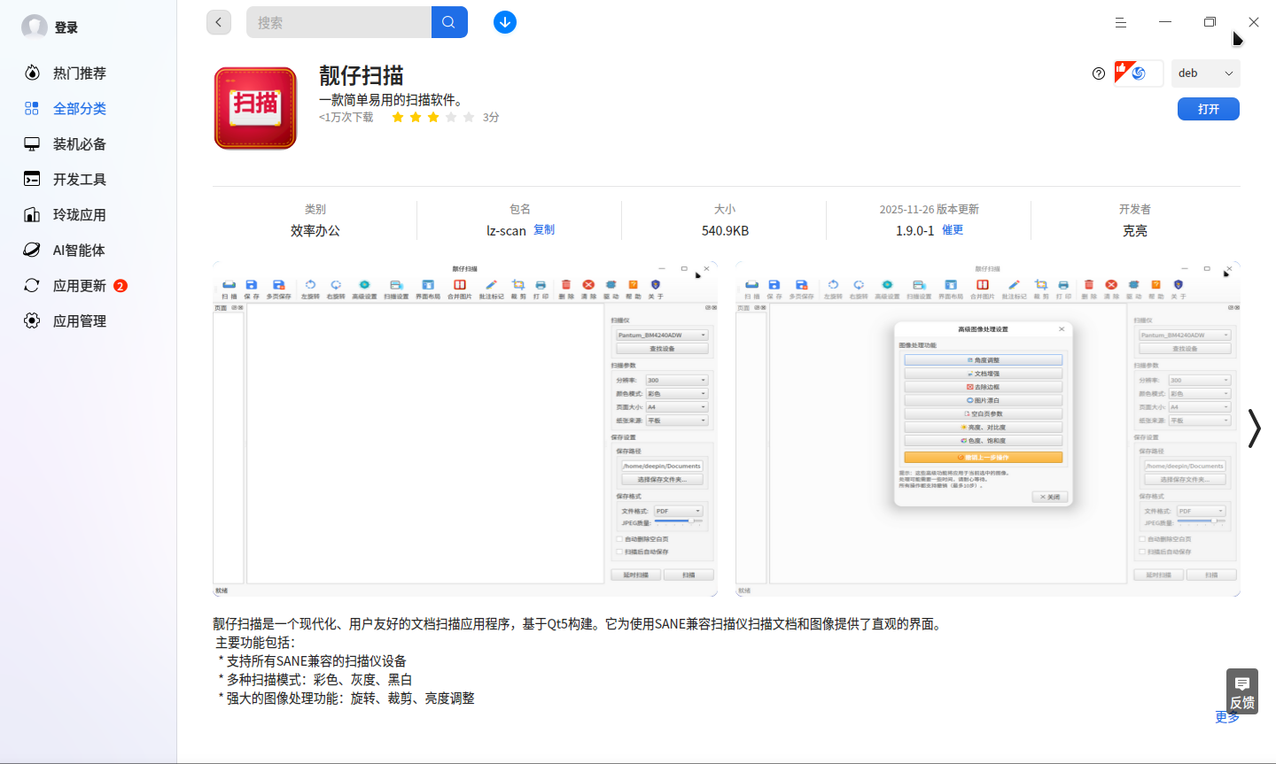Open the 反馈 feedback button
The width and height of the screenshot is (1276, 764).
click(x=1242, y=691)
